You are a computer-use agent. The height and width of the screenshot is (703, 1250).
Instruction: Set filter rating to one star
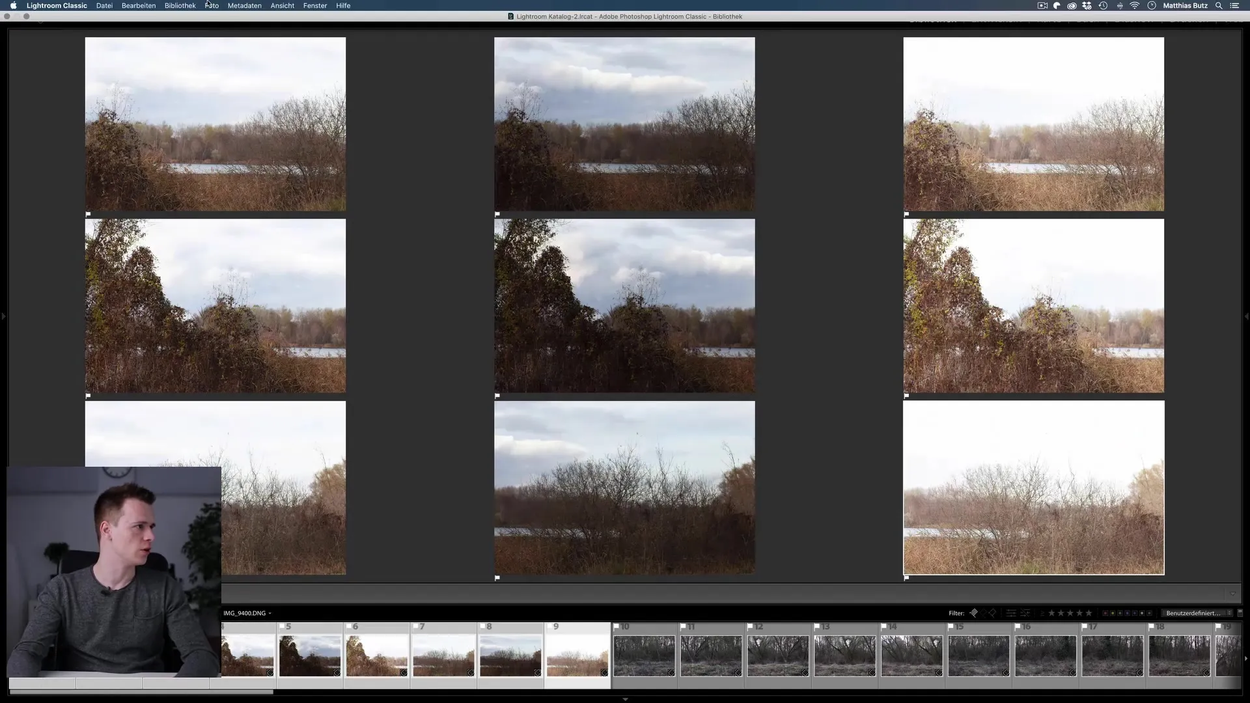click(x=1051, y=613)
